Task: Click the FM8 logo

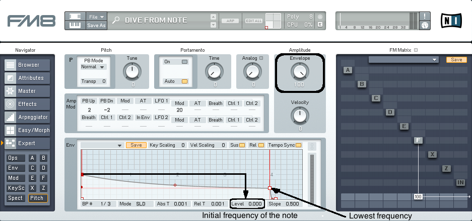Action: pyautogui.click(x=31, y=21)
